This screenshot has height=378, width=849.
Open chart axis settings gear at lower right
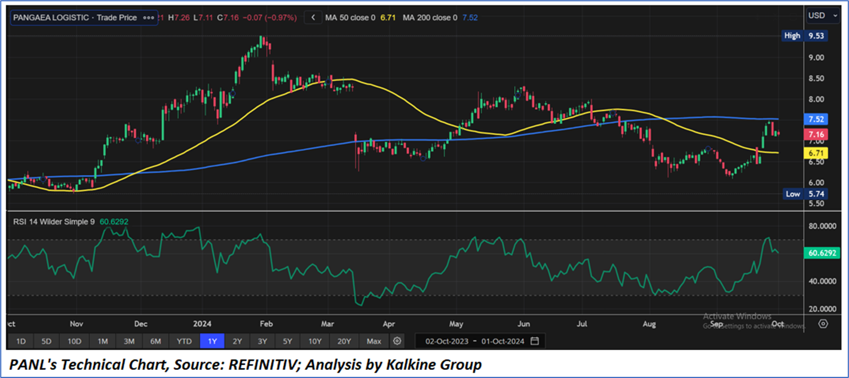(x=823, y=323)
